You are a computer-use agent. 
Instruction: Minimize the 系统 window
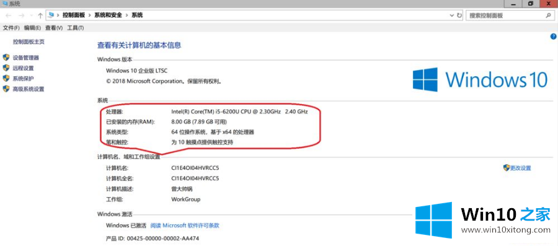513,3
